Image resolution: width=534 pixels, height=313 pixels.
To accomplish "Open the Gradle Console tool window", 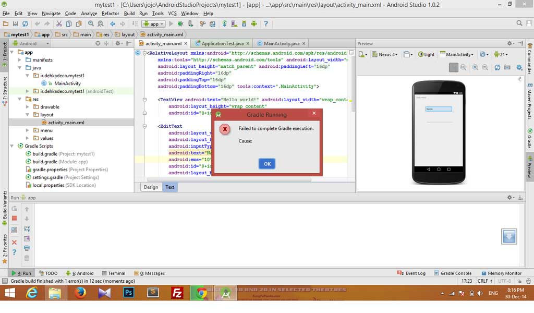I will coord(453,273).
